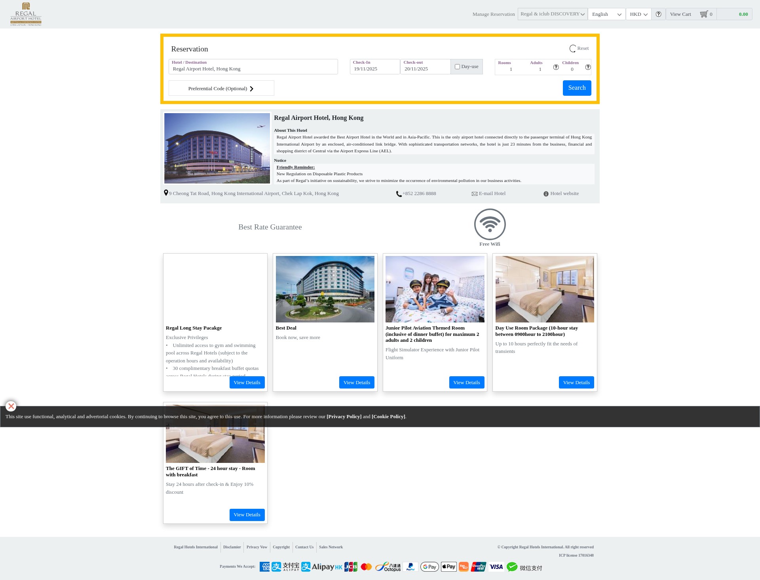This screenshot has width=760, height=580.
Task: Click the Adults count value
Action: [540, 69]
